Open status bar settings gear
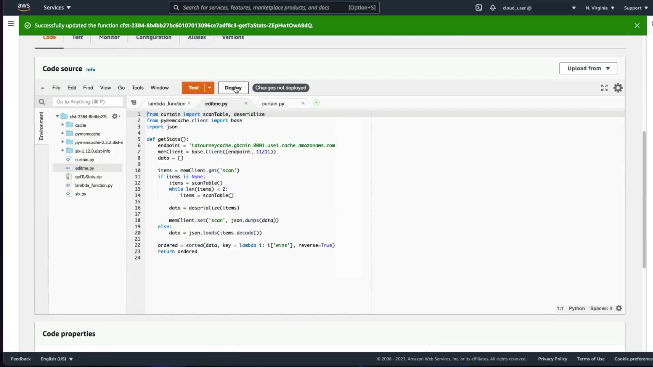 tap(619, 308)
